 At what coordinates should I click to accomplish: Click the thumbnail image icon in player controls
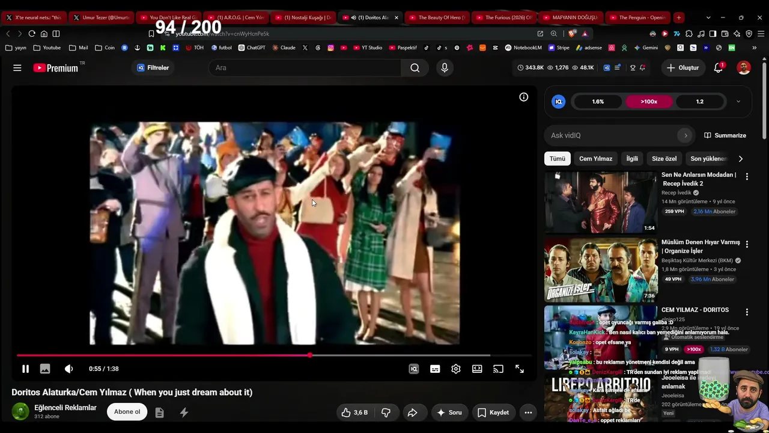click(x=45, y=369)
